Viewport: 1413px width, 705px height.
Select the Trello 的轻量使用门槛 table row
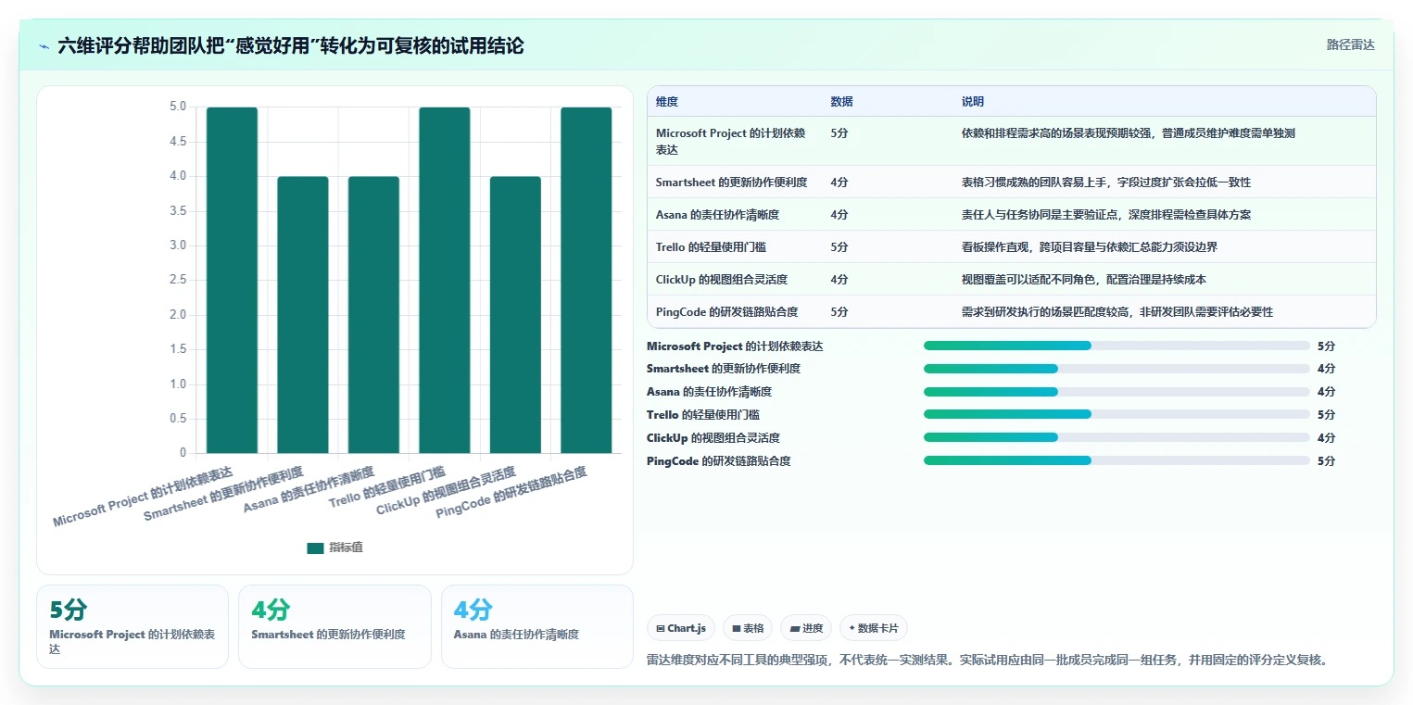[1011, 246]
